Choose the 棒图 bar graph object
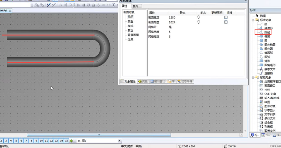Screen dimensions: 281x148 coord(267,102)
